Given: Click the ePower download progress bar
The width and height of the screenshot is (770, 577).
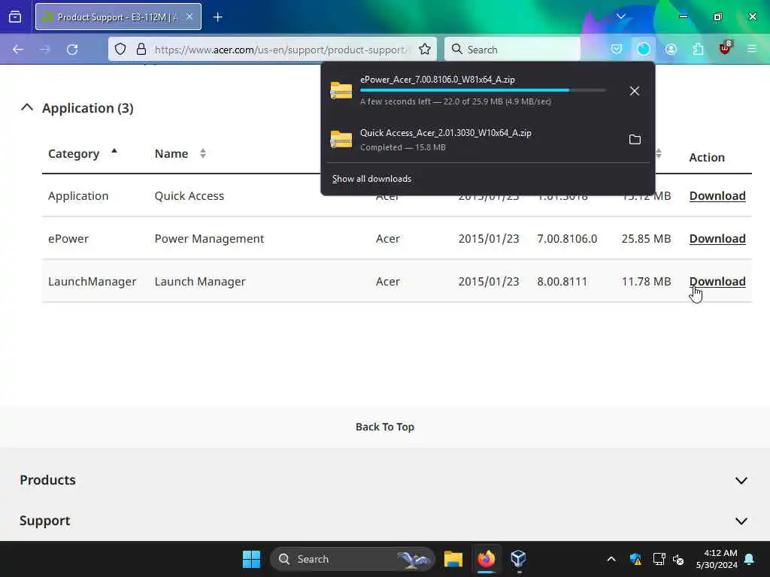Looking at the screenshot, I should coord(484,90).
